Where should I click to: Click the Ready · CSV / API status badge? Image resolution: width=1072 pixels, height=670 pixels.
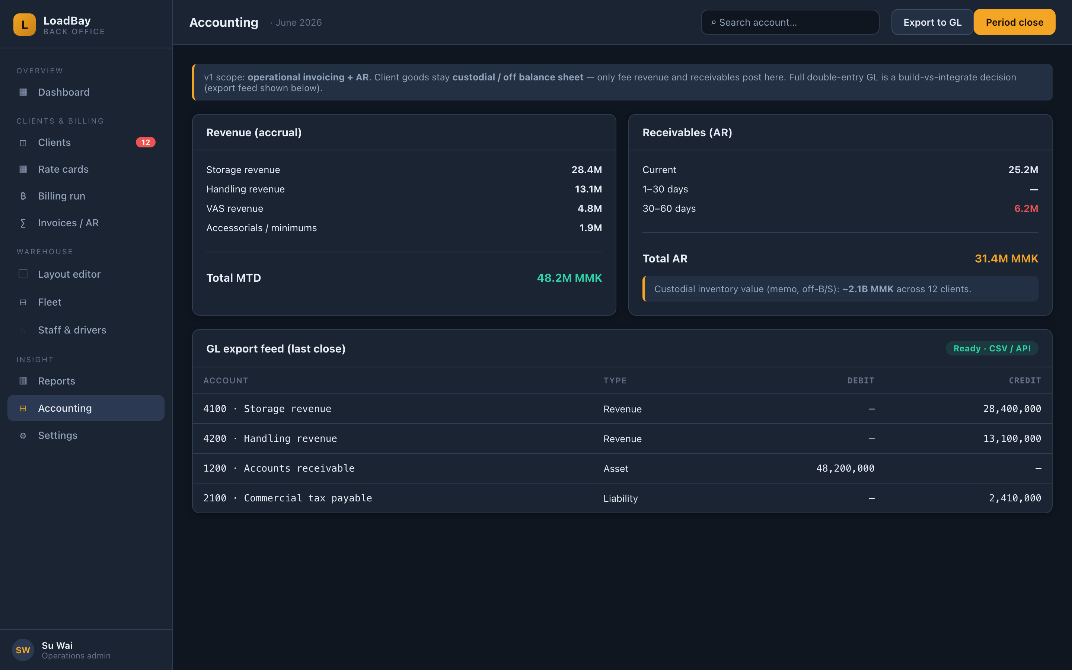point(992,348)
